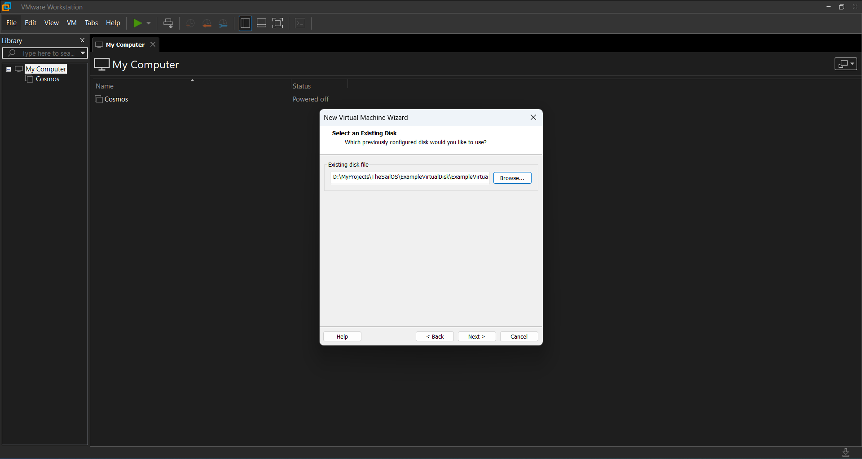Select the Cosmos VM in the list
The image size is (862, 459).
[x=116, y=99]
